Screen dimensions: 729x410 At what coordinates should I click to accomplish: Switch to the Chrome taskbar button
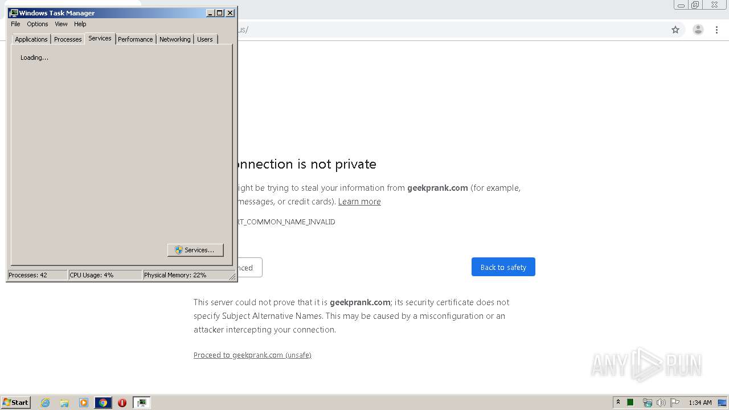(x=103, y=403)
